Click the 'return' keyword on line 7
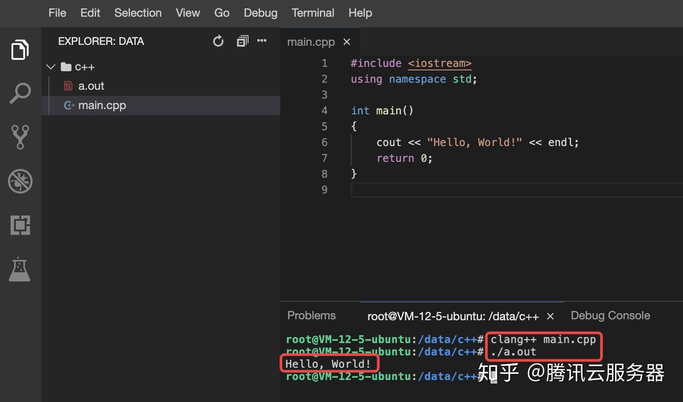 tap(395, 158)
